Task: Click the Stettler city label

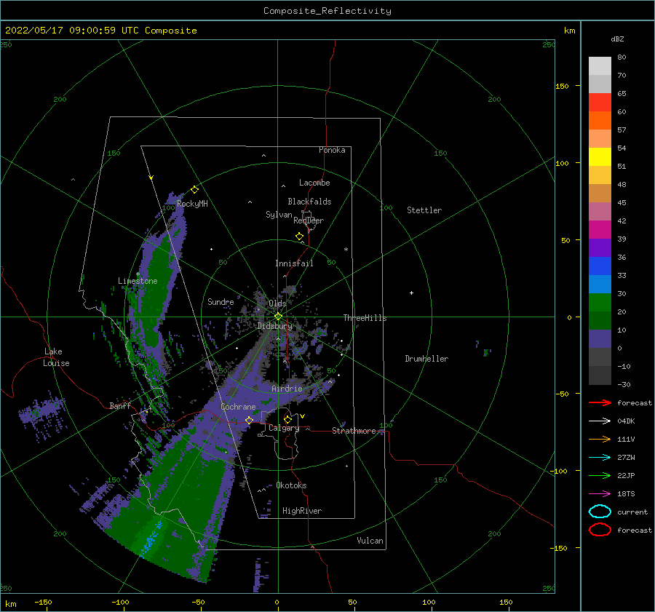Action: pos(424,210)
